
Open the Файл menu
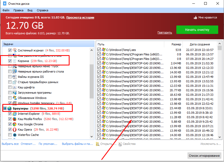[x=6, y=10]
